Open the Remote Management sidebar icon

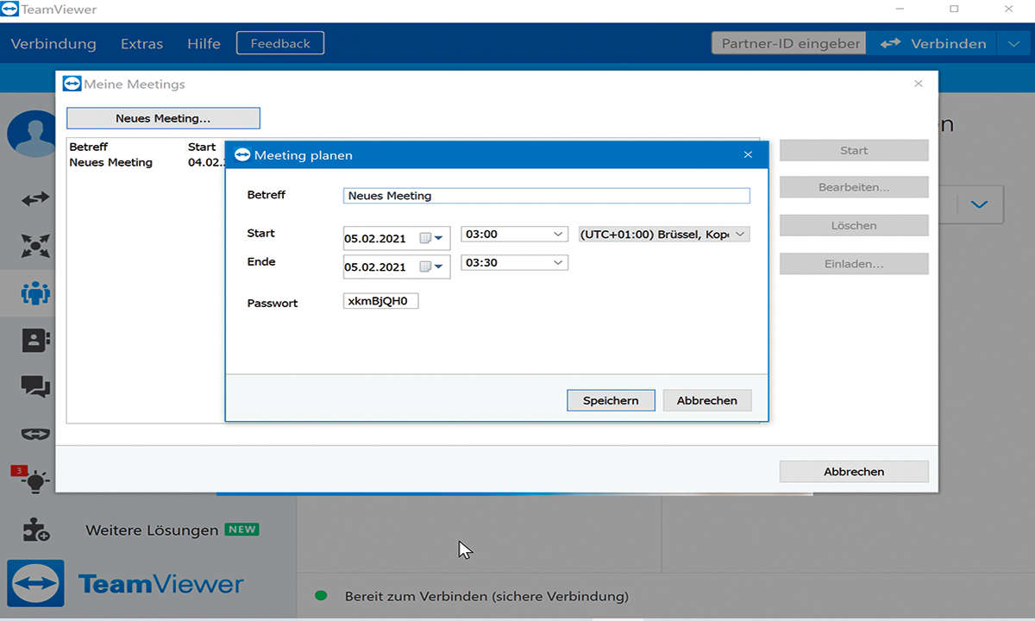(35, 246)
